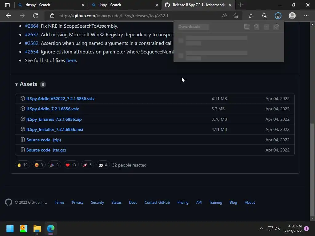Image resolution: width=315 pixels, height=236 pixels.
Task: Open the Pricing footer link
Action: pos(183,203)
